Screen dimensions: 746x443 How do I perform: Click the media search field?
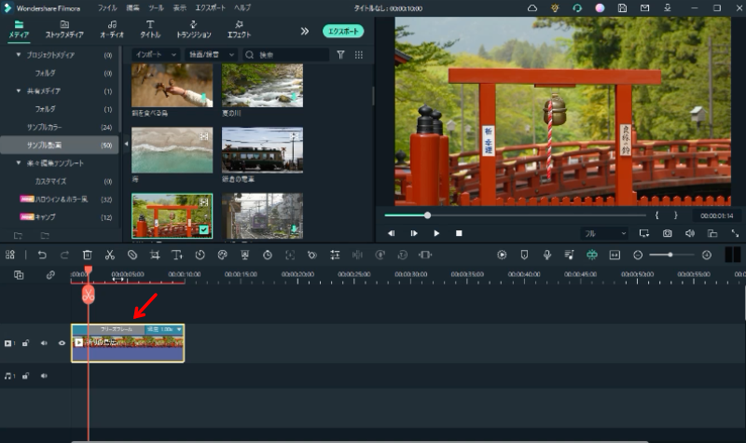point(286,55)
